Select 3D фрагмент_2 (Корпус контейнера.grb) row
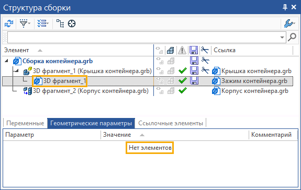Screen dimensions: 301x190 (91, 91)
